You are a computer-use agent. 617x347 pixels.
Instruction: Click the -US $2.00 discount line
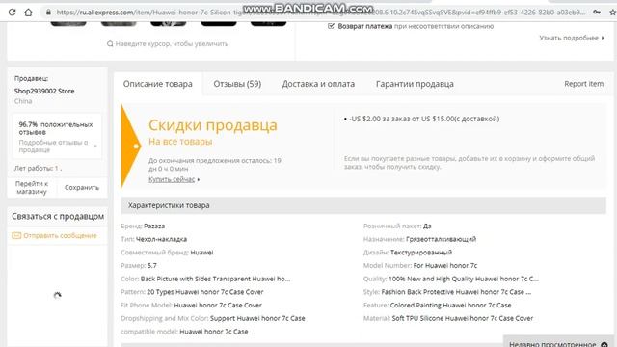(x=424, y=119)
